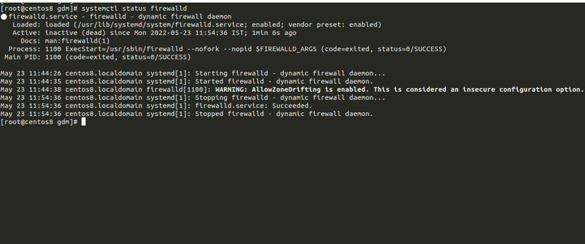Click the 'Starting firewalld' log entry
585x244 pixels.
point(193,73)
